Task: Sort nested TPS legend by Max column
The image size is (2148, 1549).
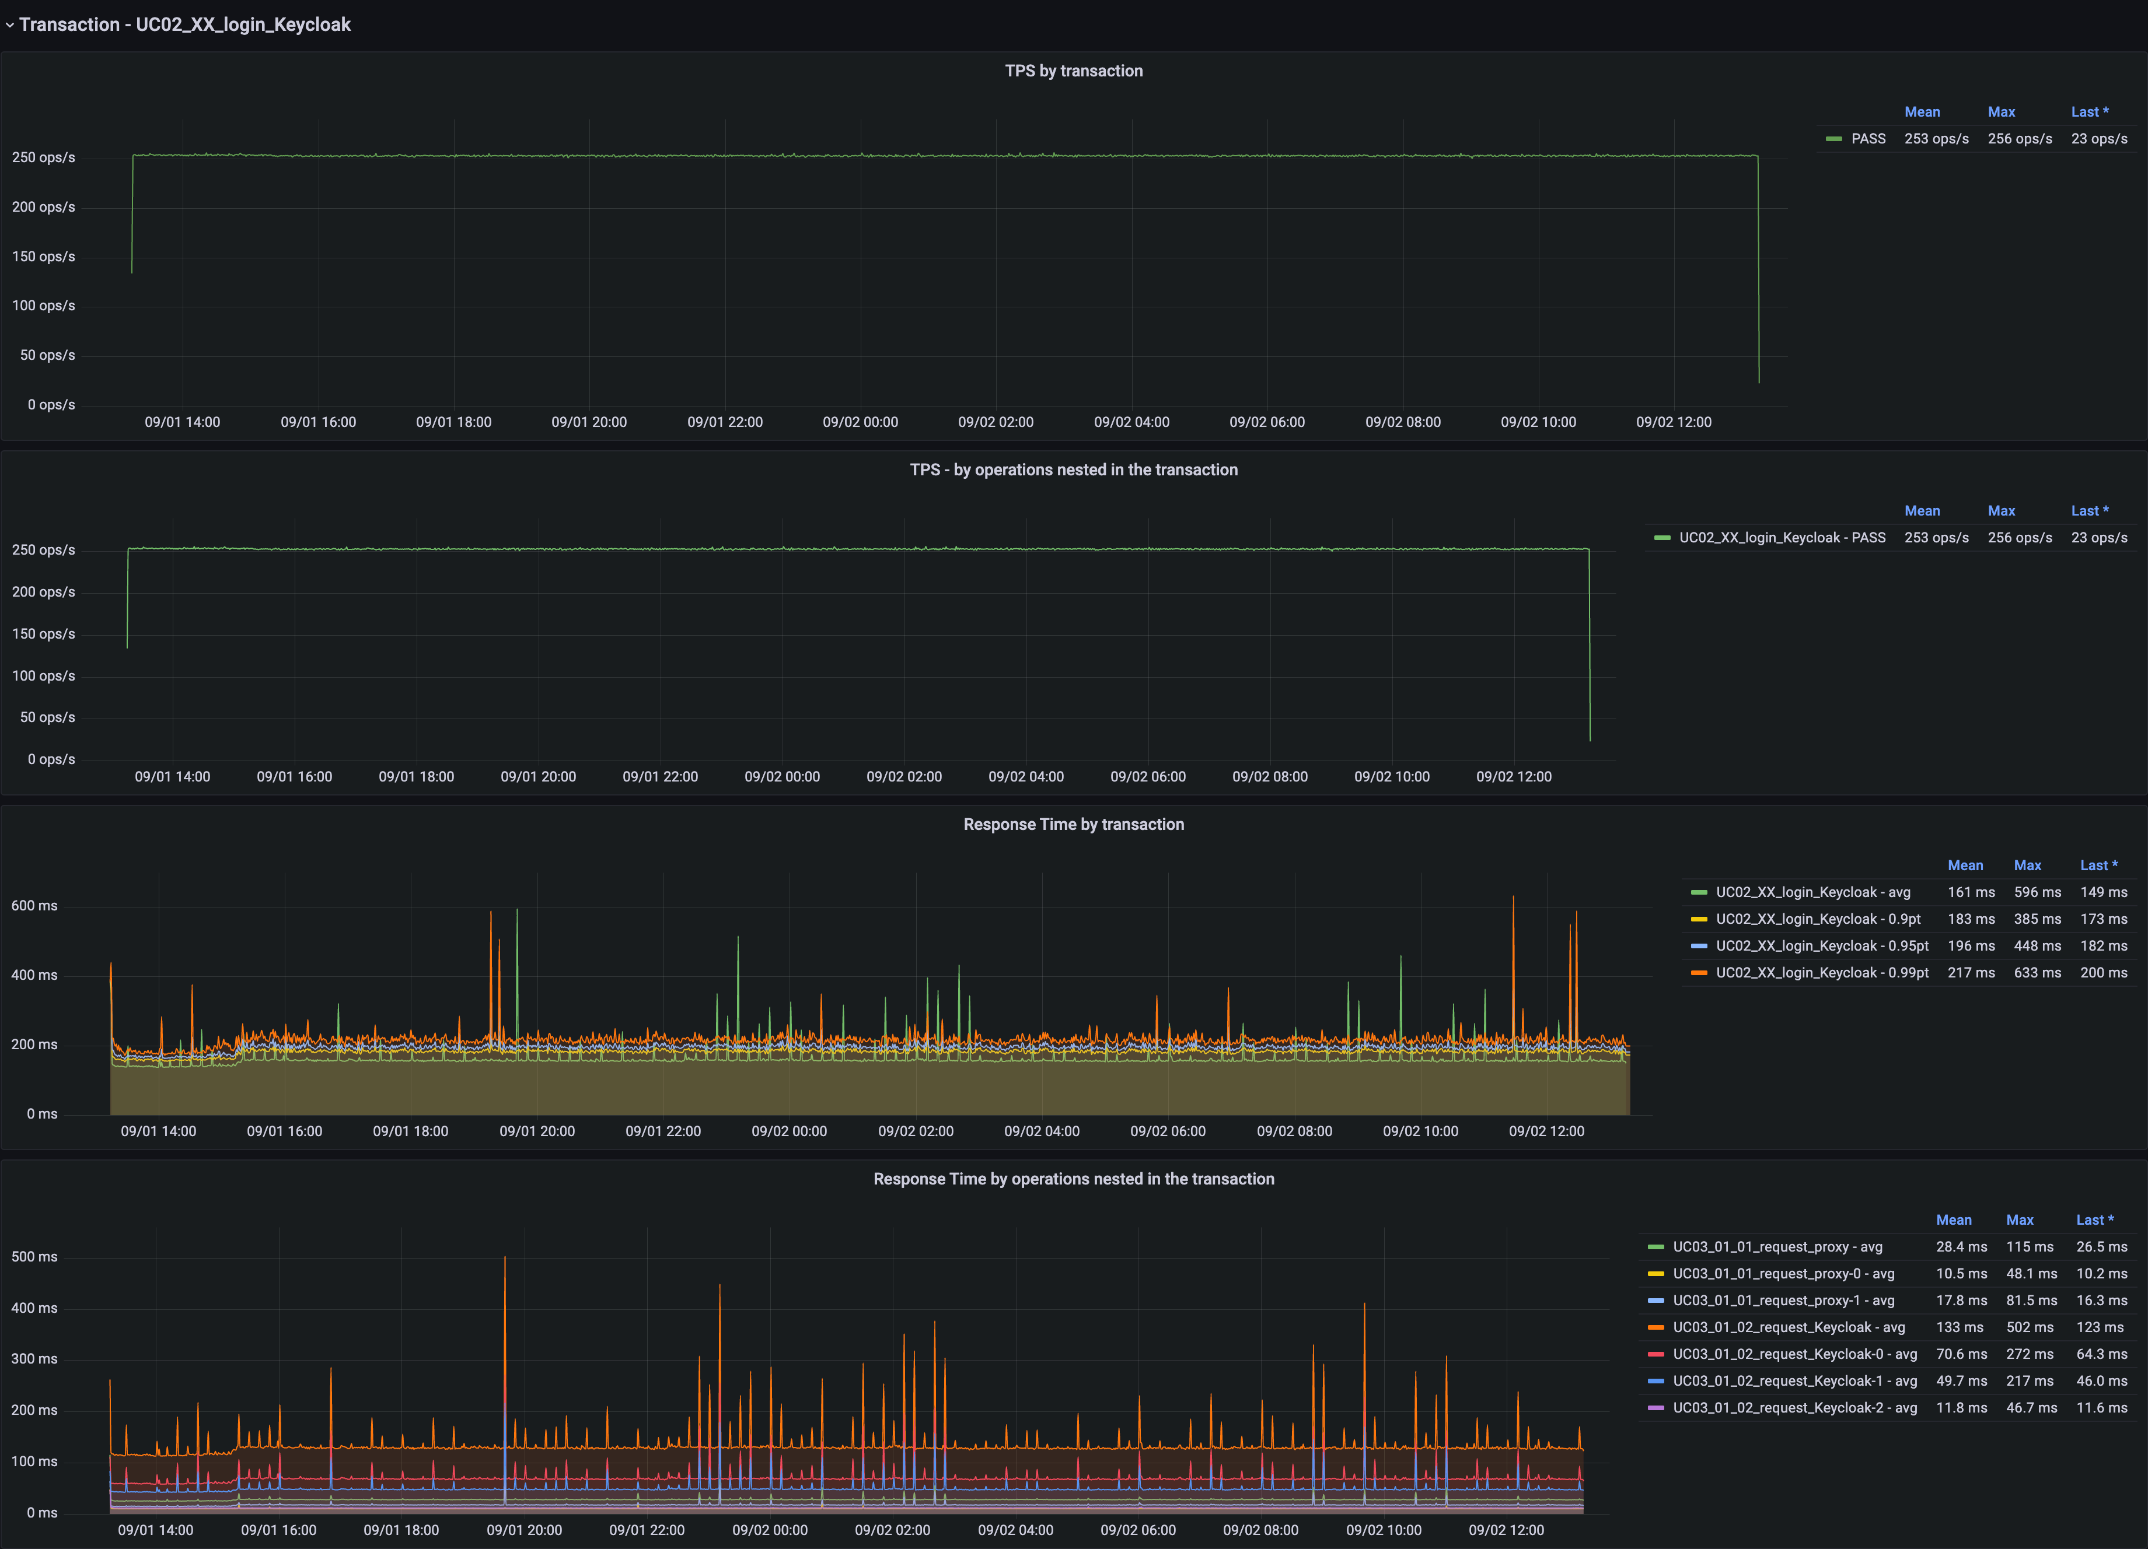Action: [x=2001, y=510]
